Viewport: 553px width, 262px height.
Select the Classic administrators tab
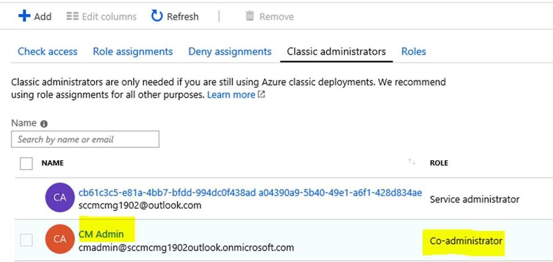336,52
